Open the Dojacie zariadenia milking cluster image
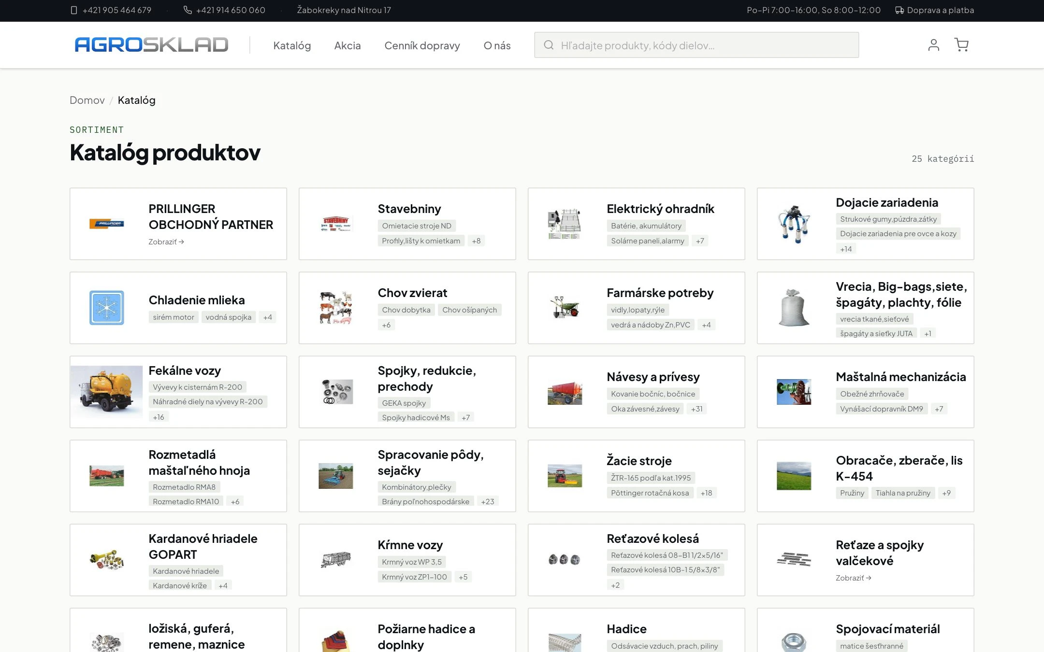1044x652 pixels. 794,224
